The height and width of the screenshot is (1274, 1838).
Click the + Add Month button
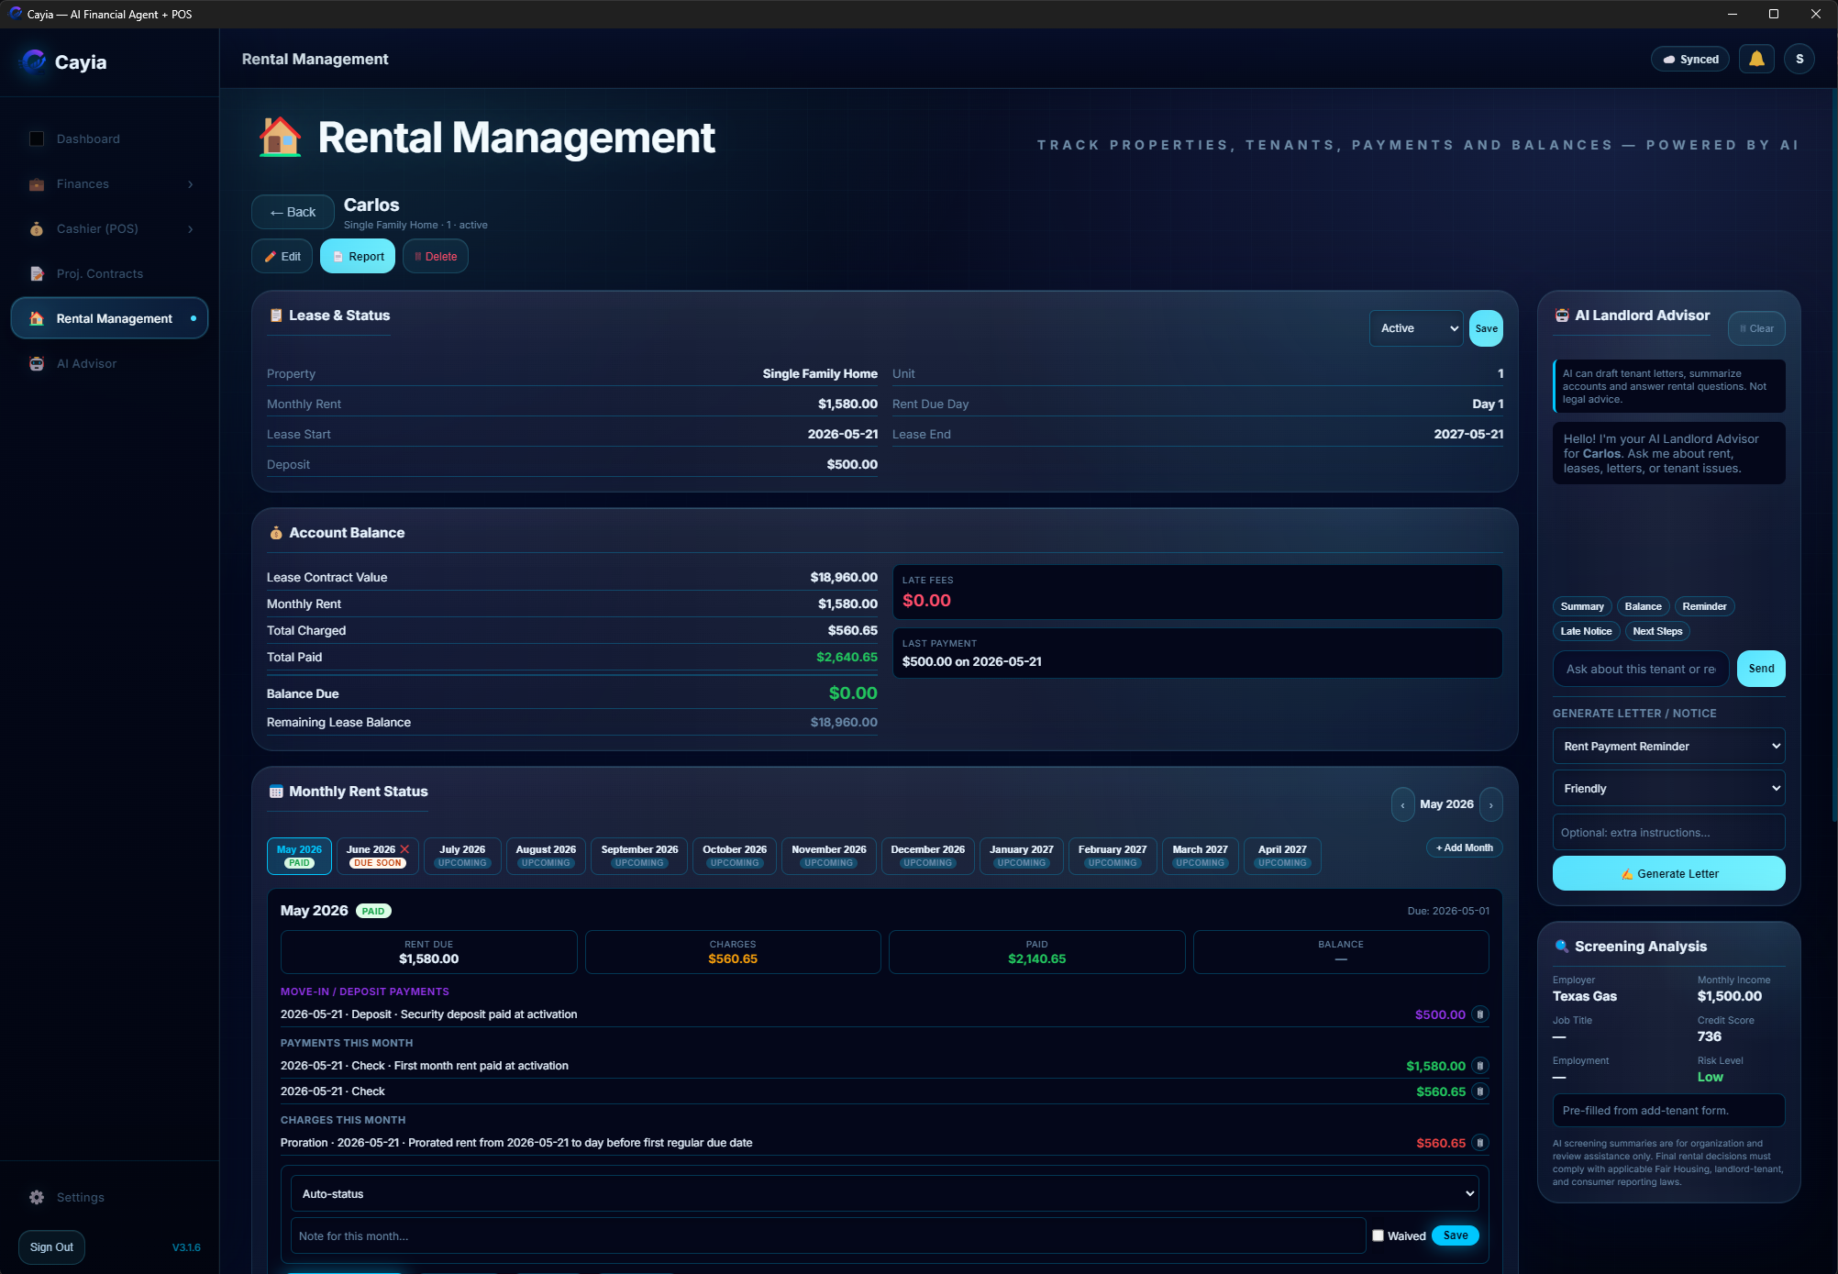[1464, 847]
